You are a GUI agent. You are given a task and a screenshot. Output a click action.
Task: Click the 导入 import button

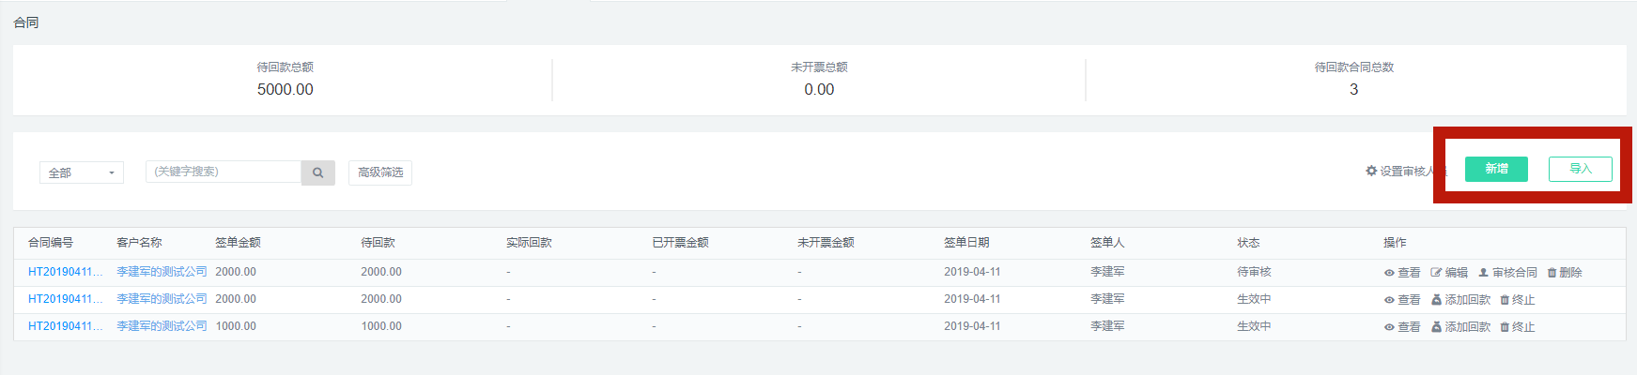(1581, 169)
